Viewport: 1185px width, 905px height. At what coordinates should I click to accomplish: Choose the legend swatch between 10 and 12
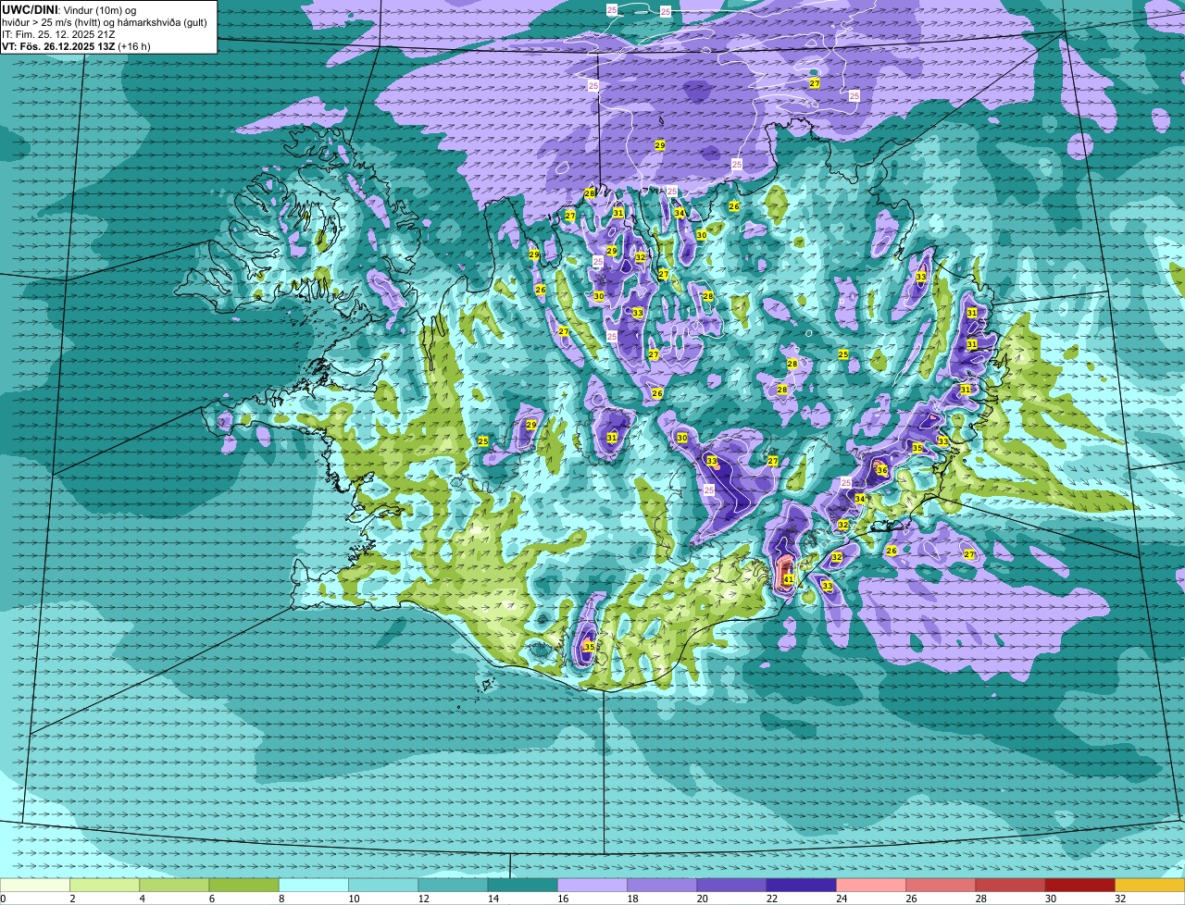point(383,886)
